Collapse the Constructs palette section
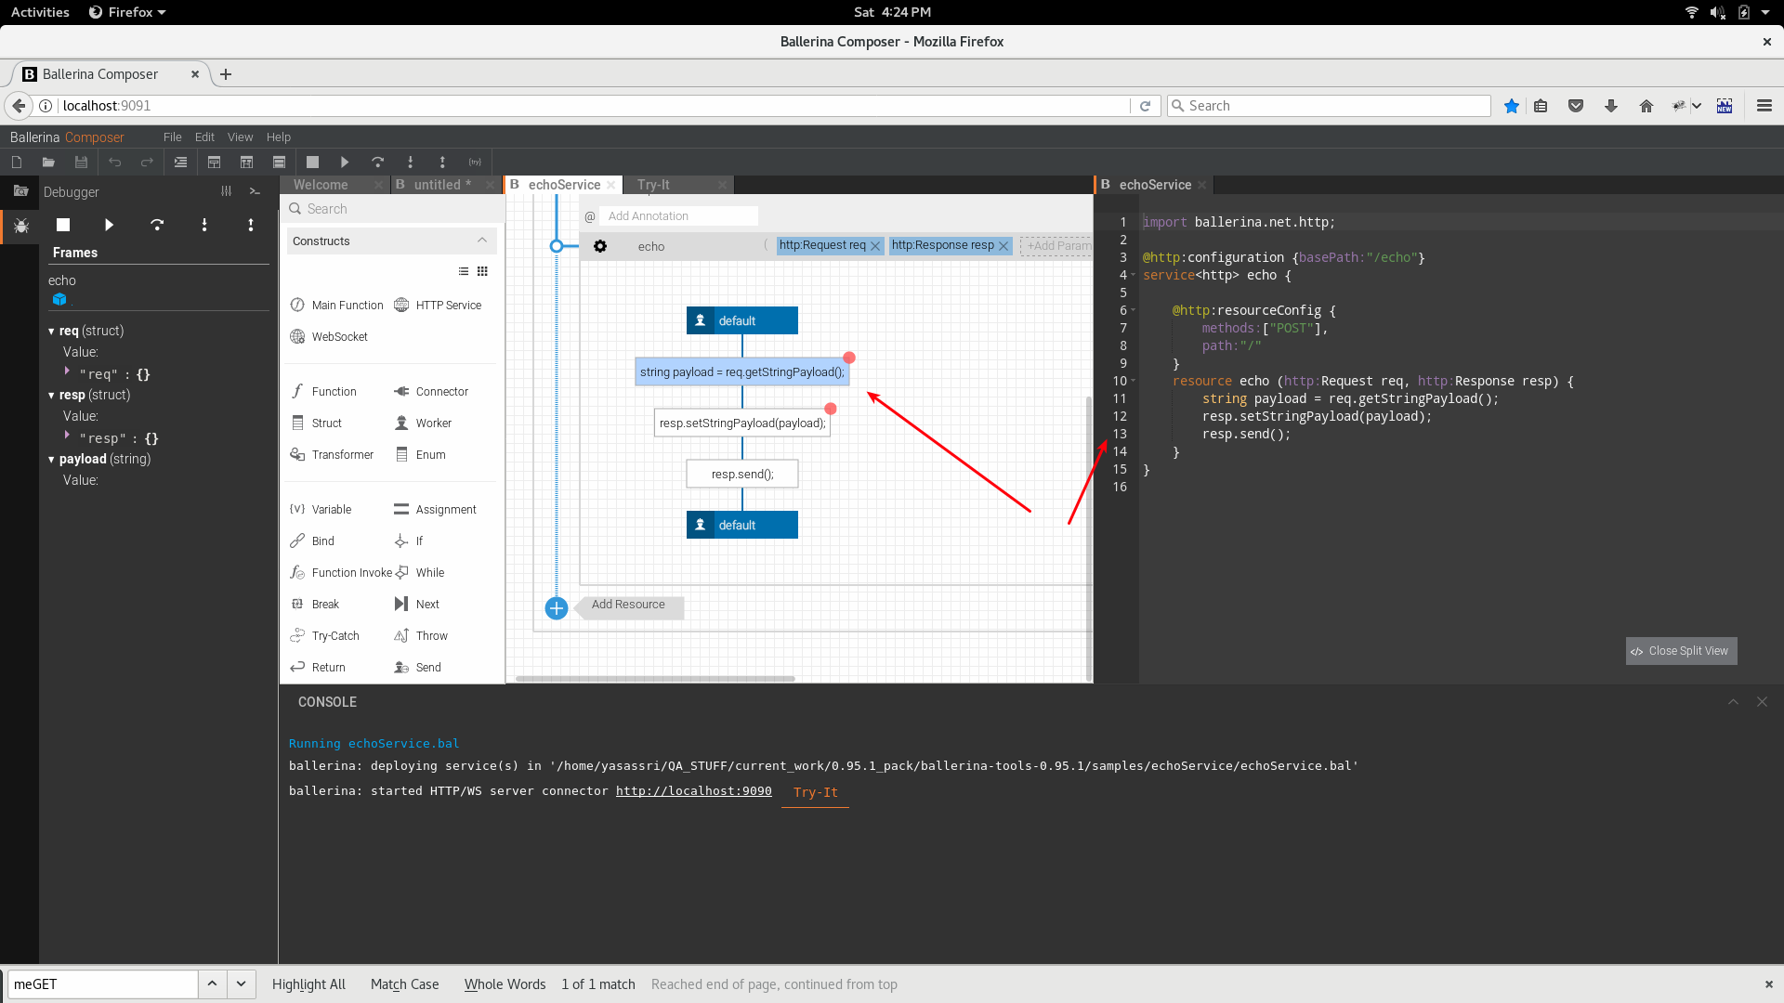1784x1003 pixels. click(482, 241)
